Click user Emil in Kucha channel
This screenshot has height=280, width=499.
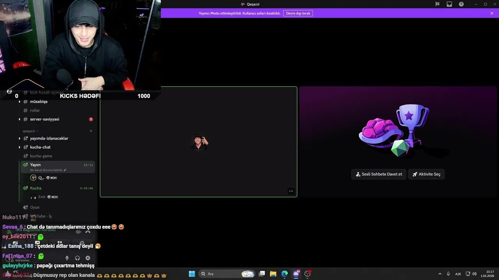44,197
